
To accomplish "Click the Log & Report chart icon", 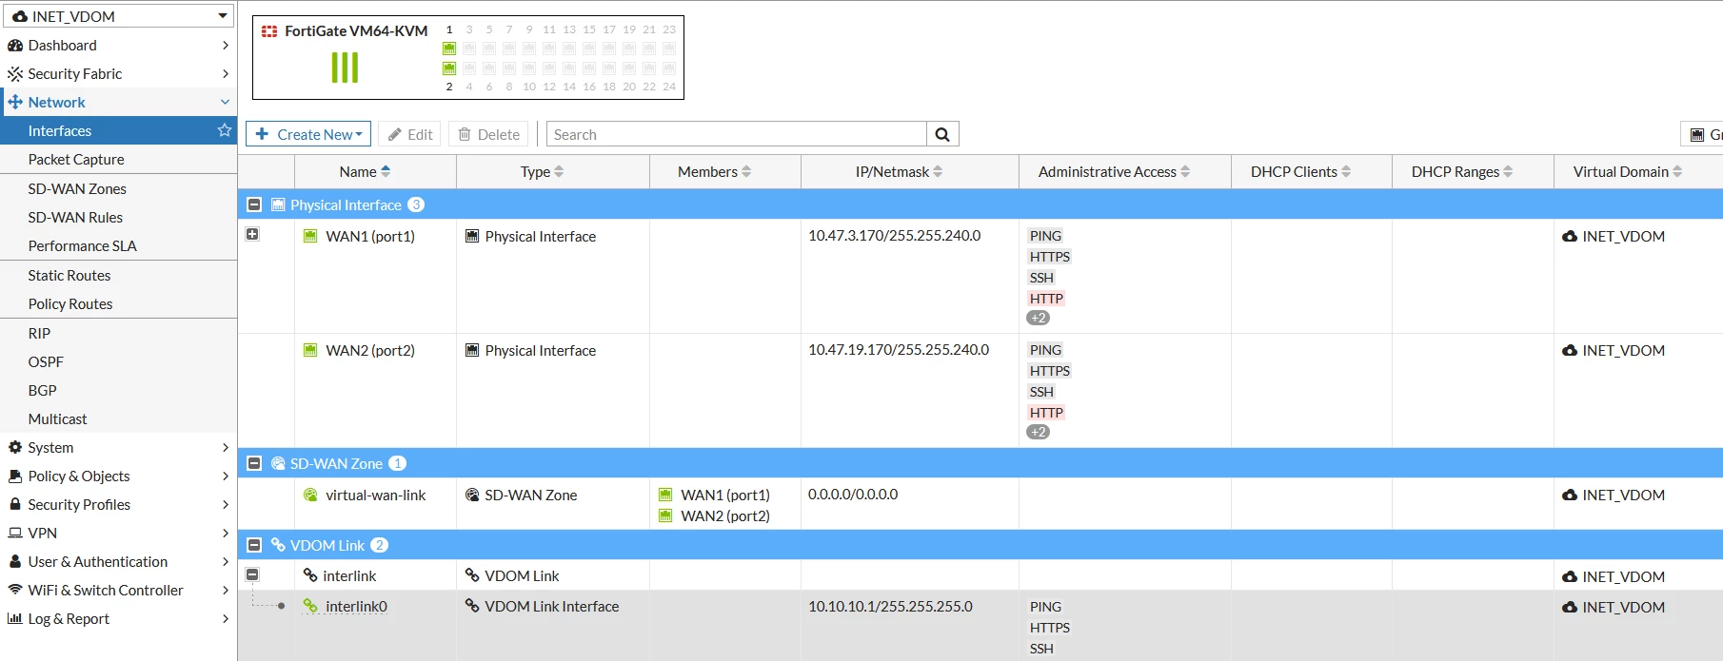I will 15,618.
